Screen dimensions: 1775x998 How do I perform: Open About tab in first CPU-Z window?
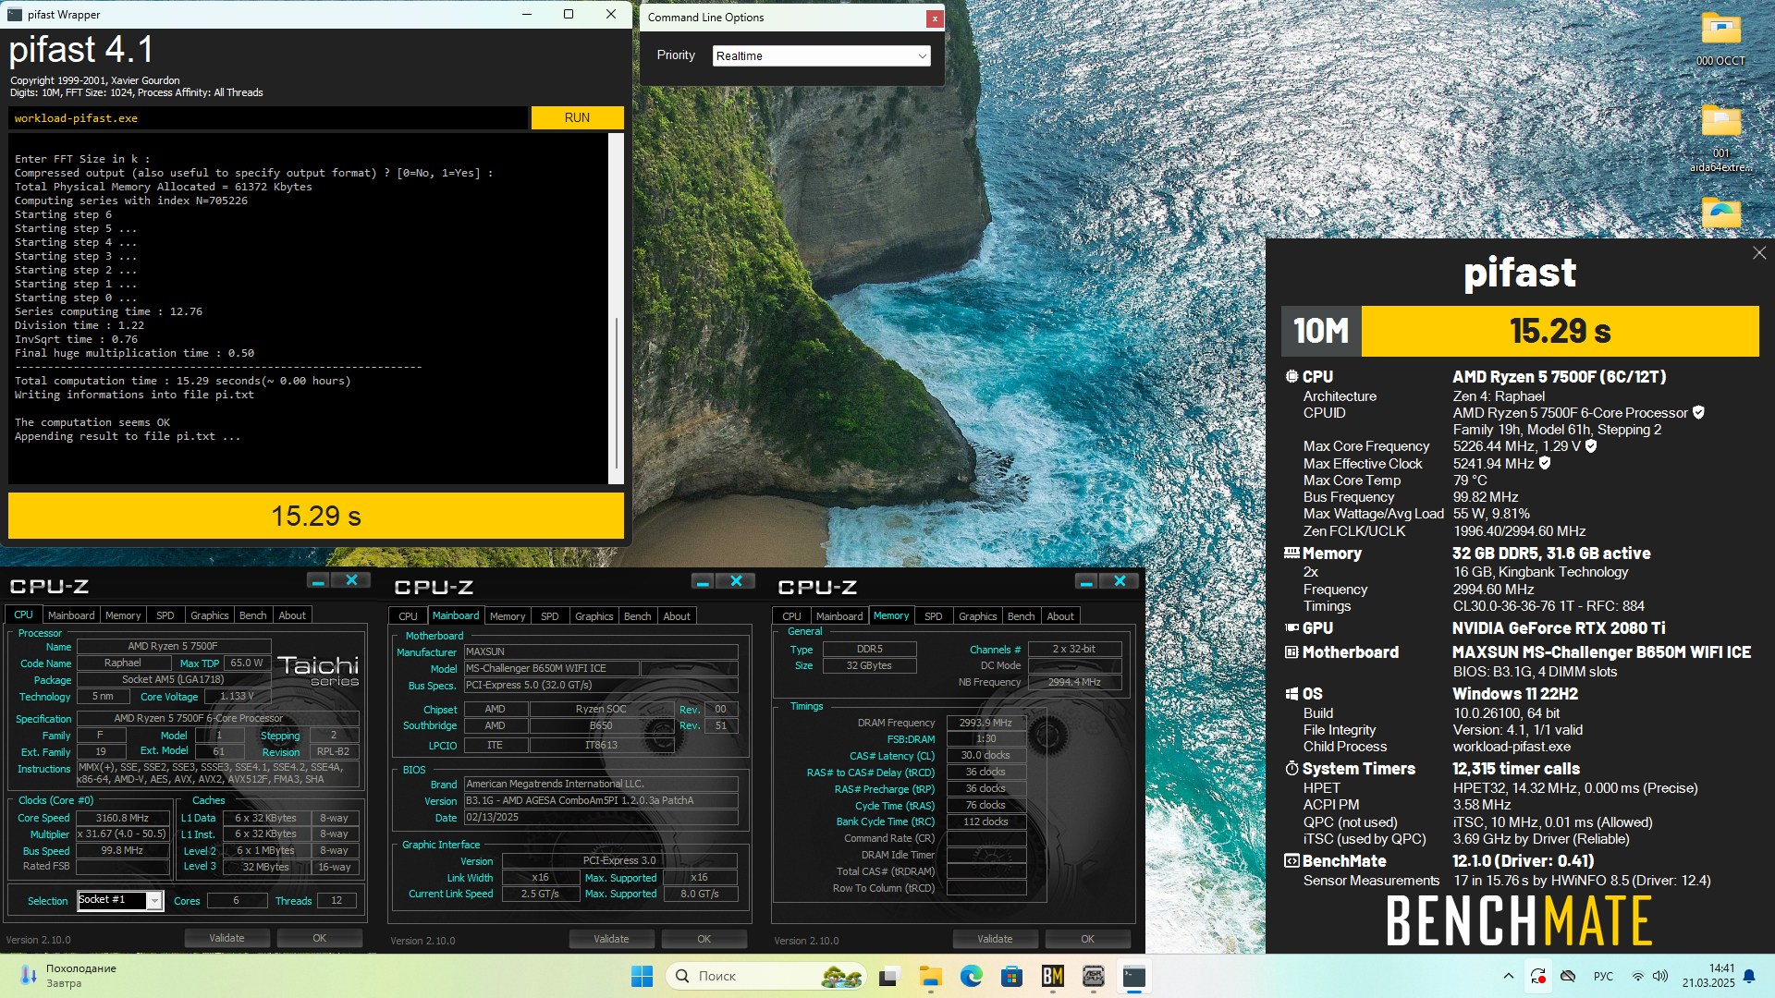coord(292,615)
